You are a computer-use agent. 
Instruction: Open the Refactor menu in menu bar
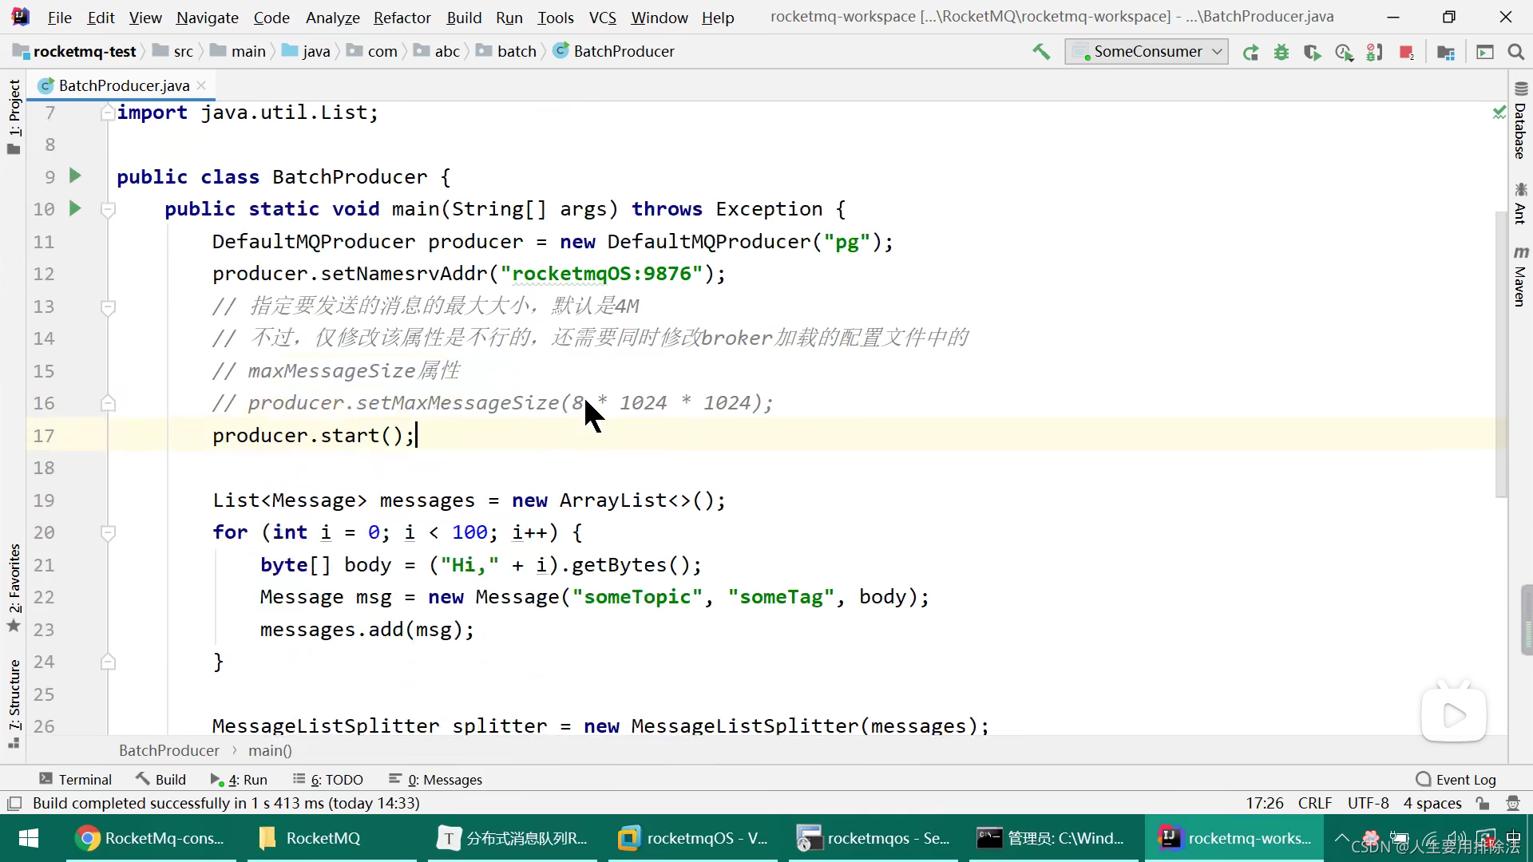coord(401,18)
